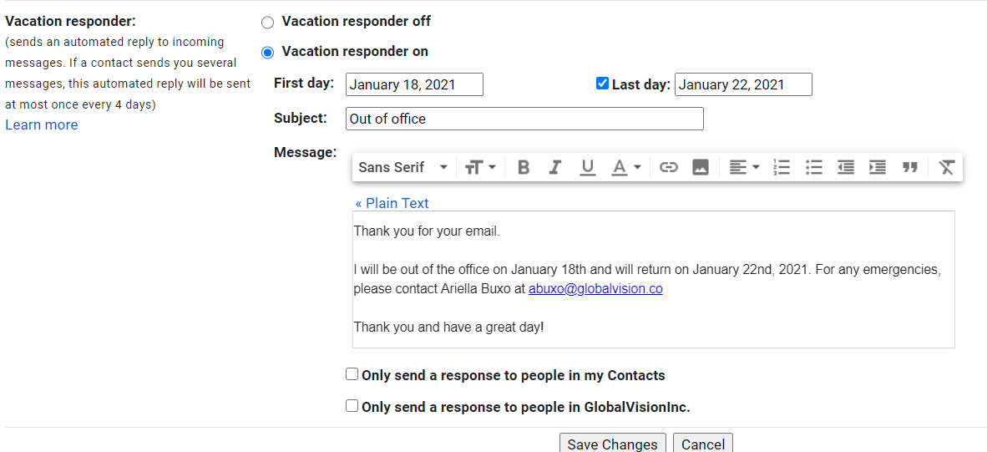Toggle underline formatting button
Image resolution: width=987 pixels, height=452 pixels.
588,167
